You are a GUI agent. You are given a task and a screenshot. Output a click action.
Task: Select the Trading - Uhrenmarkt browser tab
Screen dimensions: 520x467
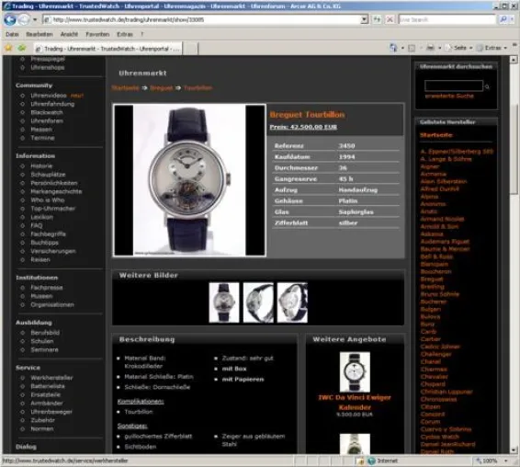point(107,49)
